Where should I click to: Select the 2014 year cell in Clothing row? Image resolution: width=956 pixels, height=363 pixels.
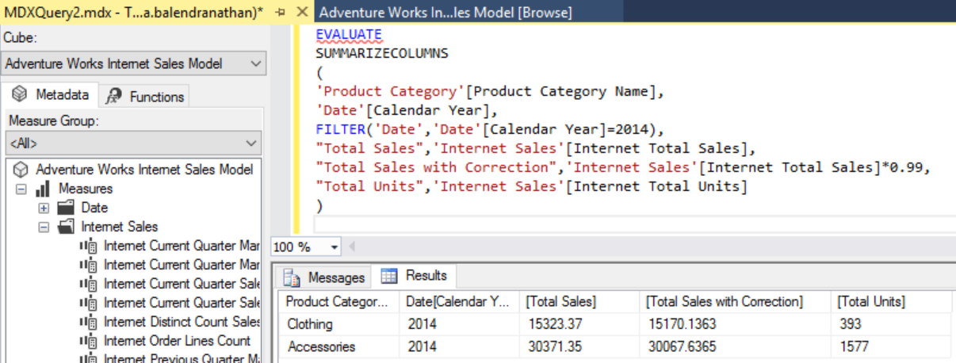click(459, 324)
